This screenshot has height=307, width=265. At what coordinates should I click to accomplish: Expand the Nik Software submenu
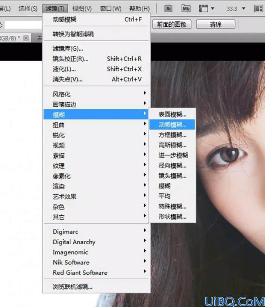click(97, 262)
